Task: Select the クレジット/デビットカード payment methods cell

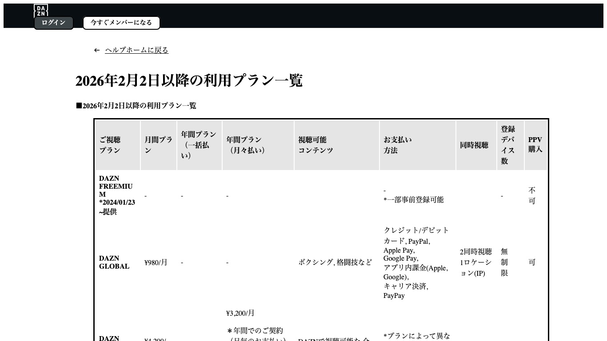Action: tap(418, 262)
